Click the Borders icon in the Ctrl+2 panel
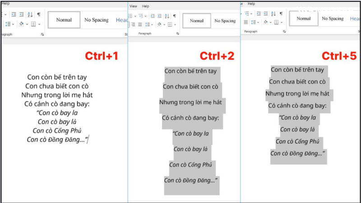 (x=170, y=24)
